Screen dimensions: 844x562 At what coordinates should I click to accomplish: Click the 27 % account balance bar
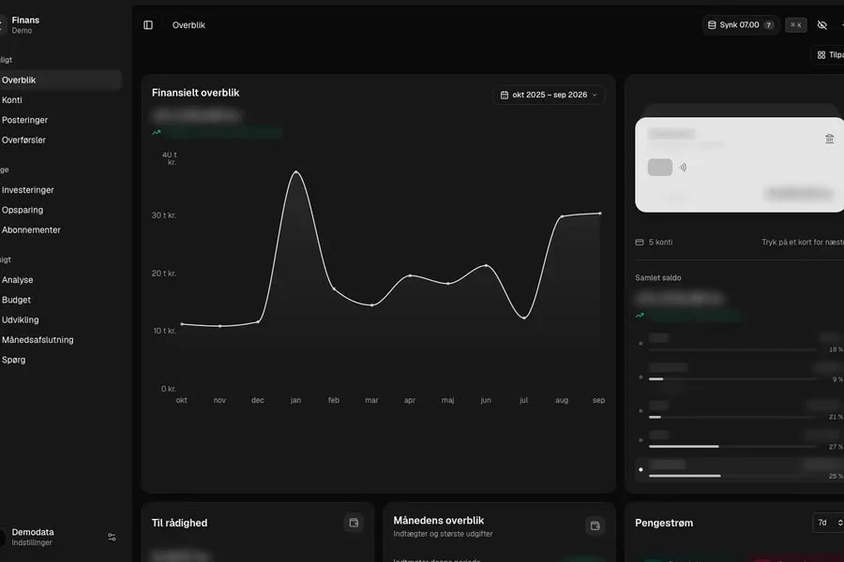point(732,447)
